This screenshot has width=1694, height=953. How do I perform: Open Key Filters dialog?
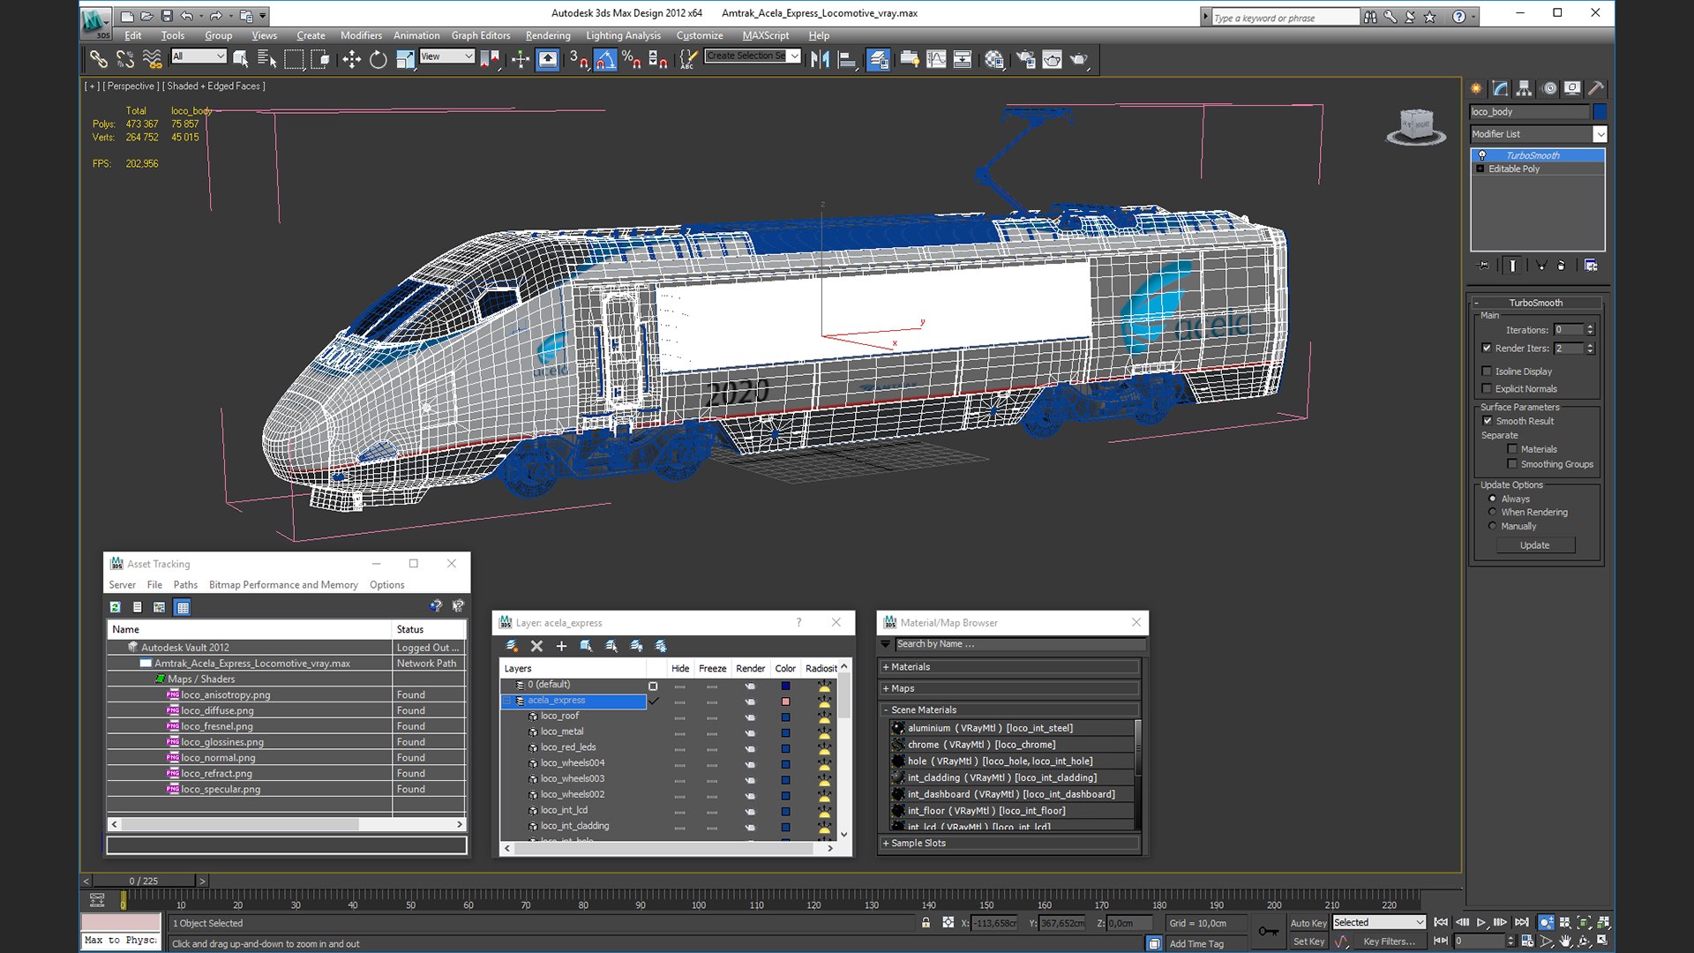tap(1389, 942)
